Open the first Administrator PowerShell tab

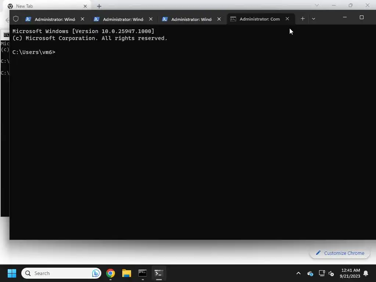55,19
